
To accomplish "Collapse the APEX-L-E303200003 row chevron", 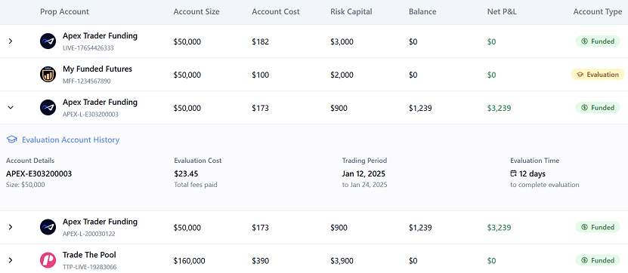I will click(11, 108).
